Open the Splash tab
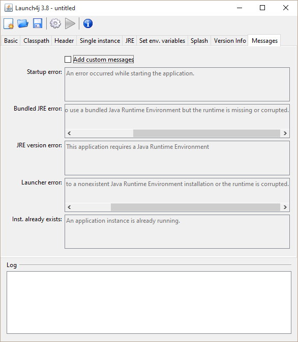The width and height of the screenshot is (298, 342). tap(199, 41)
